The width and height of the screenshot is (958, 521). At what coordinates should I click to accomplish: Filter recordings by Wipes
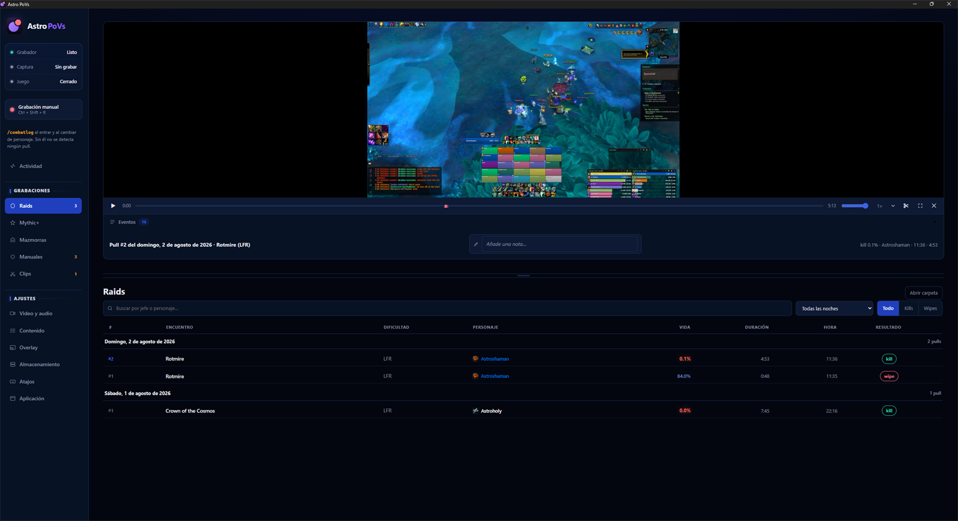(x=930, y=308)
